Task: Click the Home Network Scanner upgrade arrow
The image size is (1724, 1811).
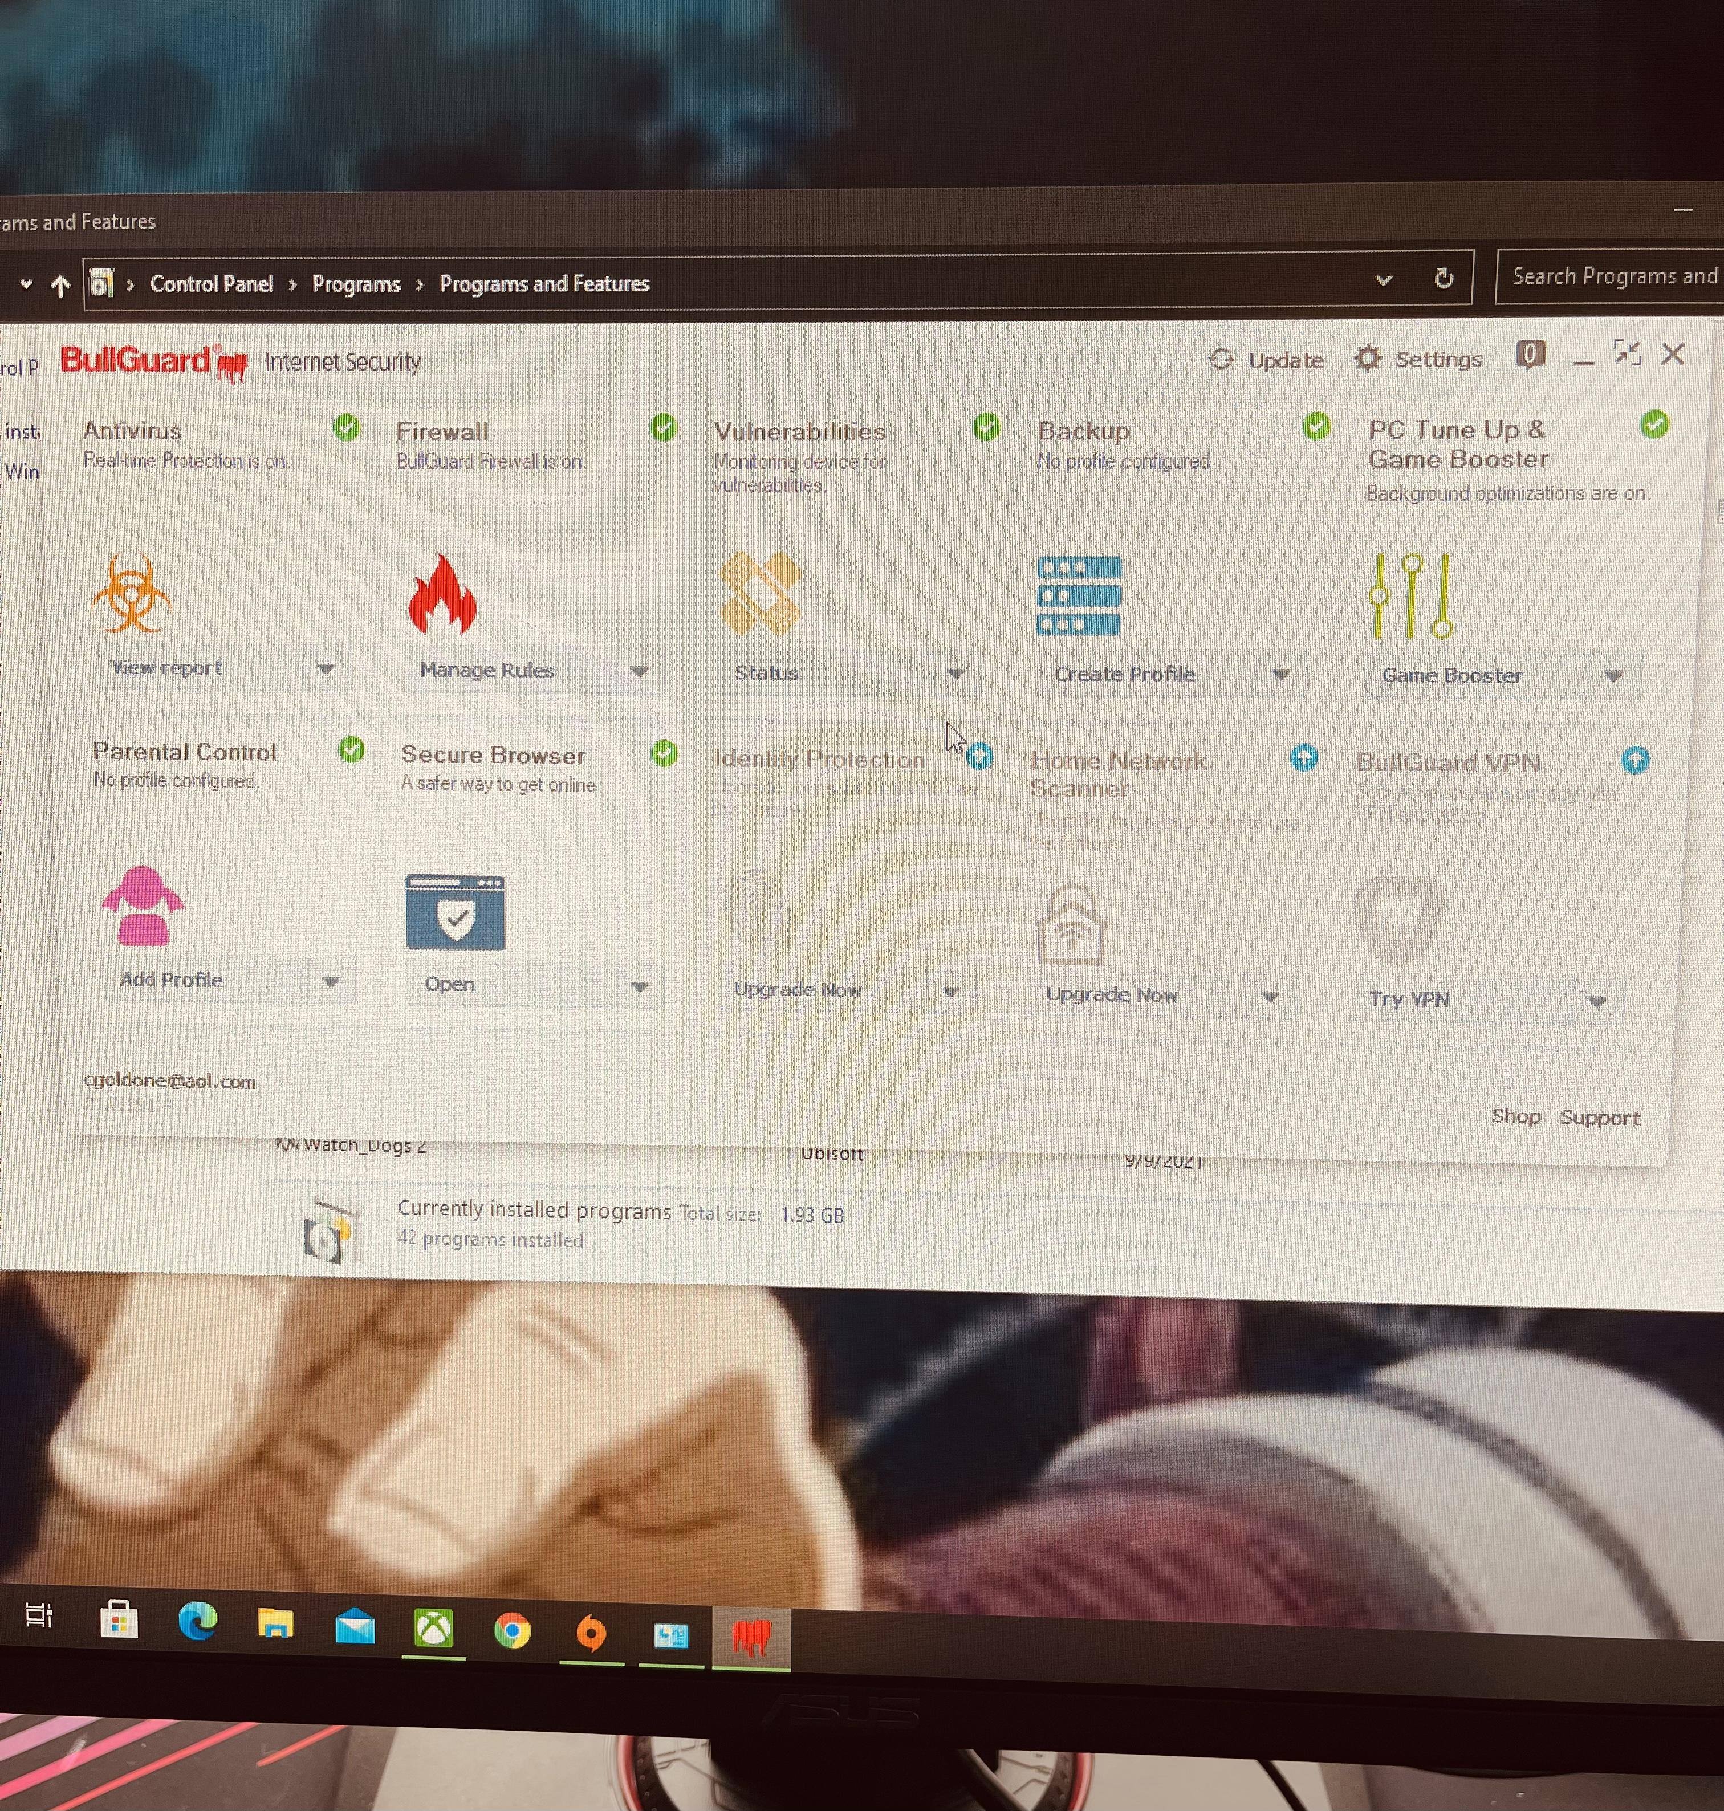Action: coord(1303,758)
